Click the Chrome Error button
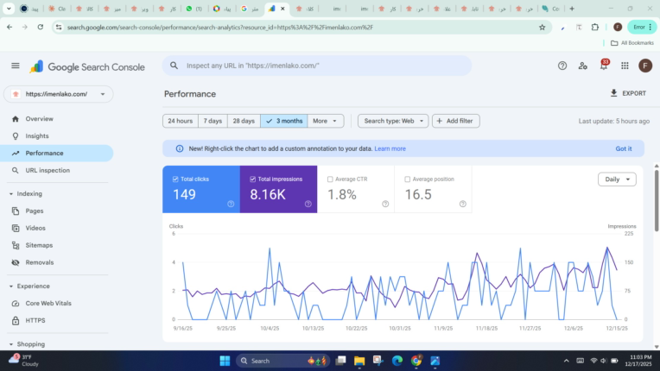Viewport: 660px width, 371px height. pyautogui.click(x=642, y=28)
